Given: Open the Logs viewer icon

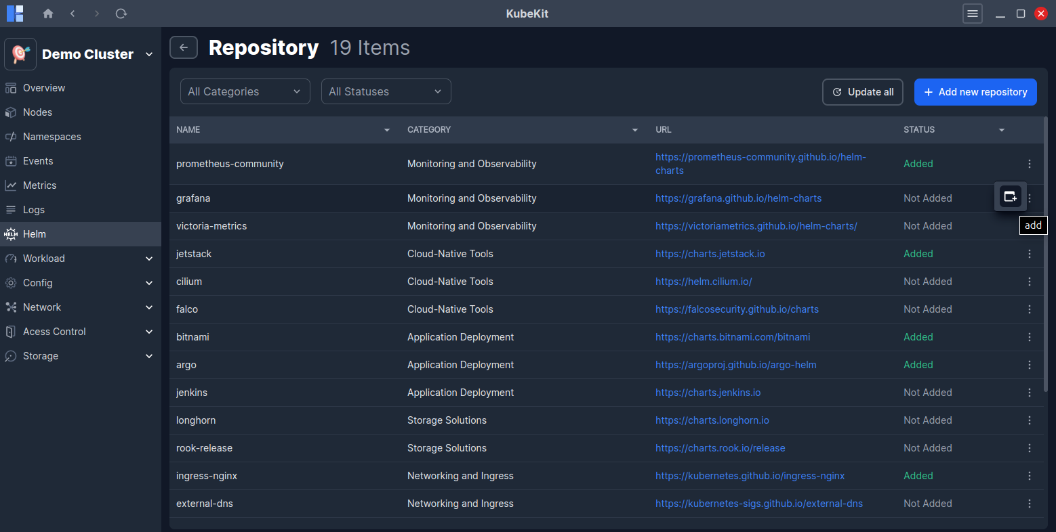Looking at the screenshot, I should pyautogui.click(x=10, y=209).
